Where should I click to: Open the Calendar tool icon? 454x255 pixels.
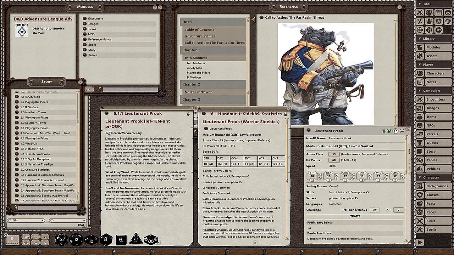point(438,13)
